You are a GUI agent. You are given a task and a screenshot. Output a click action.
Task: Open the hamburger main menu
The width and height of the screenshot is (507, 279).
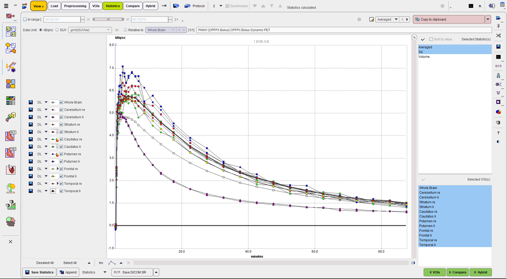(x=6, y=6)
